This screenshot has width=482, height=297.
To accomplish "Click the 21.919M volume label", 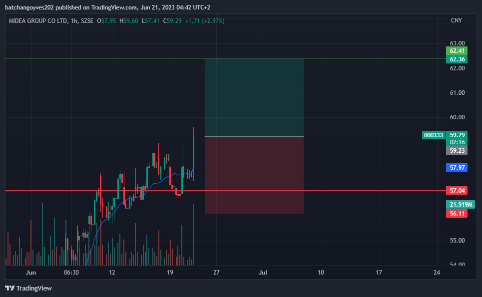I will (x=460, y=205).
